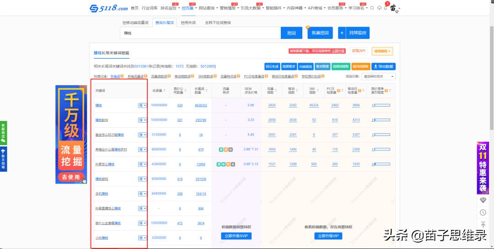Click the 导出数据 export button
Screen dimensions: 494x249
point(383,66)
